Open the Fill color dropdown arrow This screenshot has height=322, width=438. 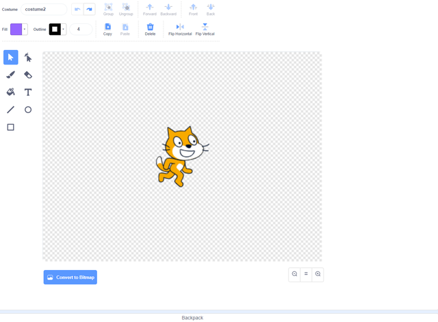[25, 29]
